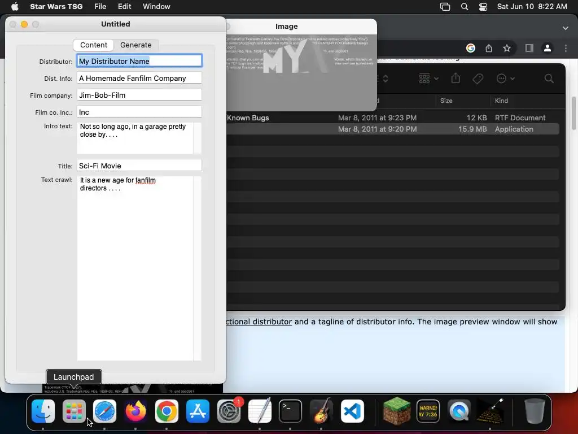Screen dimensions: 578x434
Task: Click the Google icon in Chrome's address bar
Action: pyautogui.click(x=471, y=48)
